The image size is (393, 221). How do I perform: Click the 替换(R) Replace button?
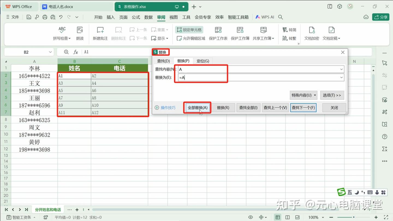pyautogui.click(x=223, y=108)
